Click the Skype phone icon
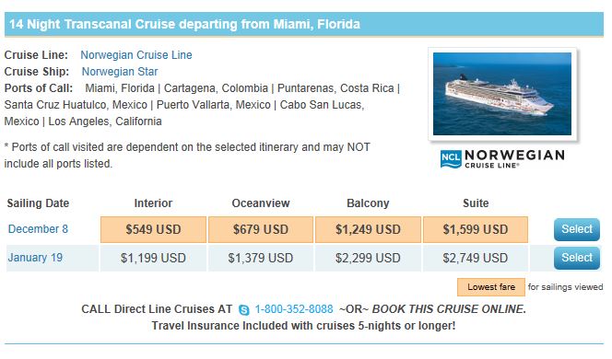Image resolution: width=612 pixels, height=359 pixels. click(244, 310)
